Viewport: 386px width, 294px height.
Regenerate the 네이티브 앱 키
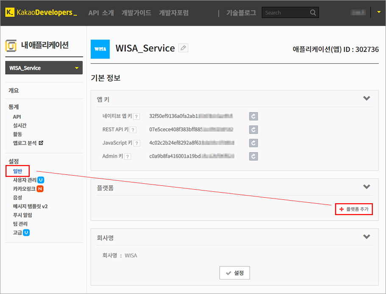[x=253, y=116]
